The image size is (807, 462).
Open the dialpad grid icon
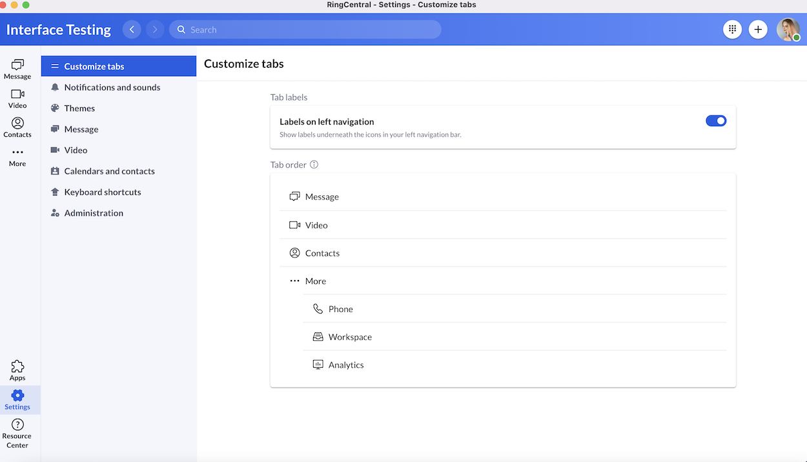[732, 29]
